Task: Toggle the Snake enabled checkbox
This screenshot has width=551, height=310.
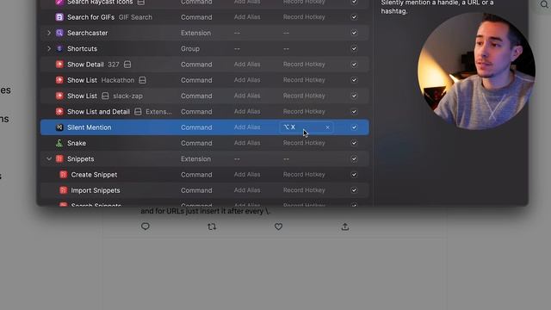Action: 354,143
